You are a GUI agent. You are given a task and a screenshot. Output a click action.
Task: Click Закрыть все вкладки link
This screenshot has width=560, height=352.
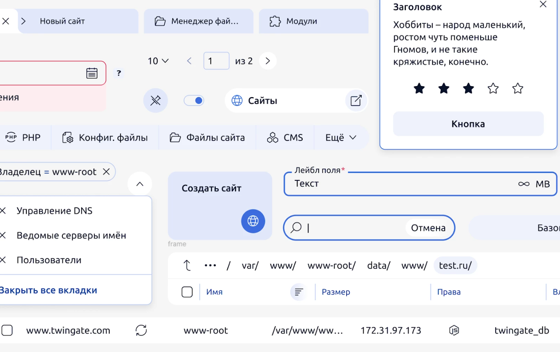pos(48,290)
